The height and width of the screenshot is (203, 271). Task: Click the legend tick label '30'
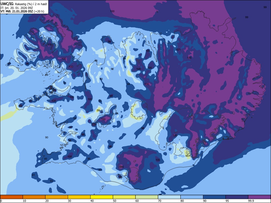click(69, 201)
